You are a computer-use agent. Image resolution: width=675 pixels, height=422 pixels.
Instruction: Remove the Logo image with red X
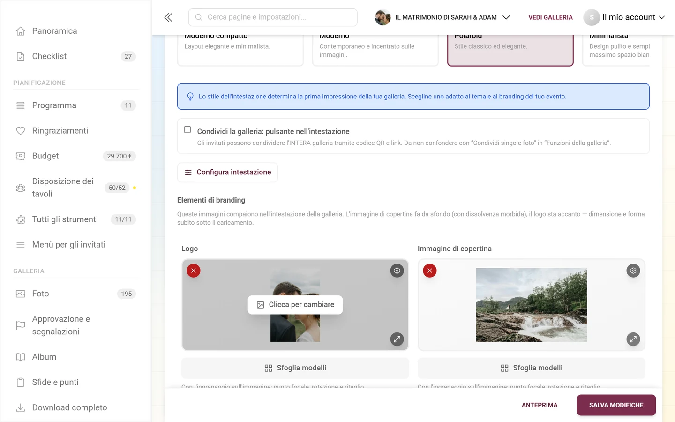[x=194, y=271]
